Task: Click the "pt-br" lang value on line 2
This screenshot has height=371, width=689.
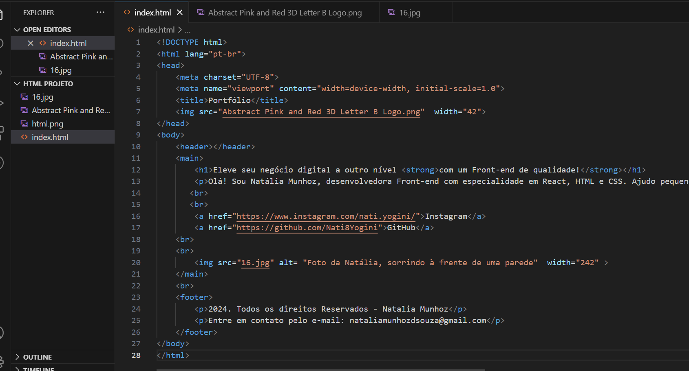Action: [225, 54]
